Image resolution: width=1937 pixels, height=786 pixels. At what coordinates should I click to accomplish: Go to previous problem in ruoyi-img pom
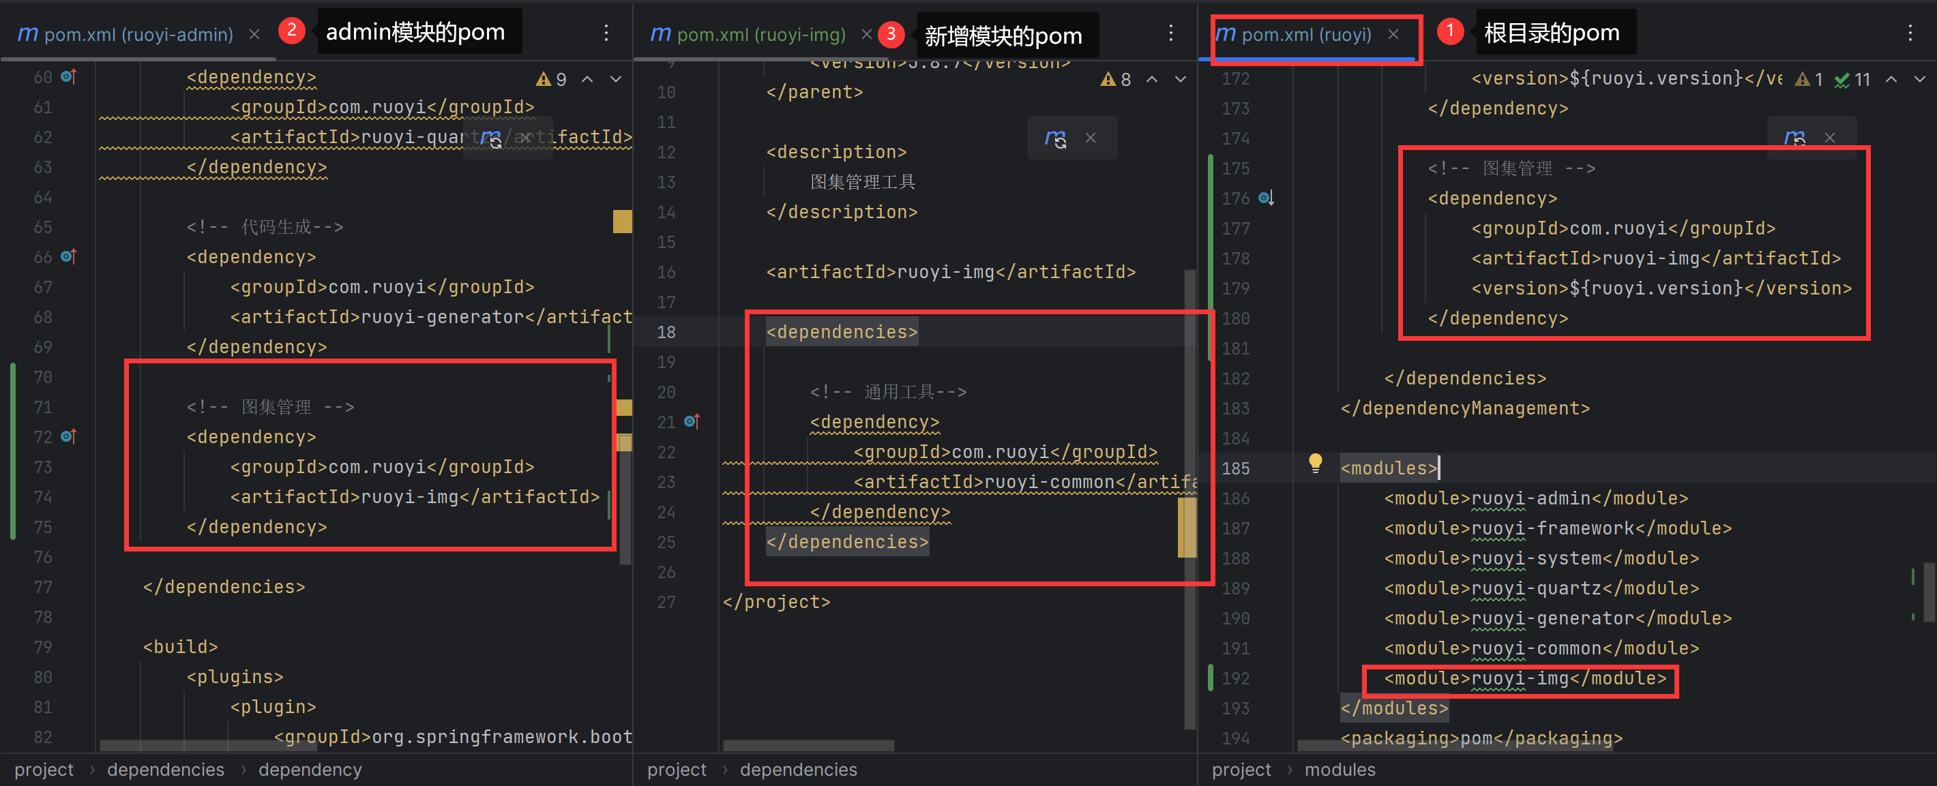1152,80
